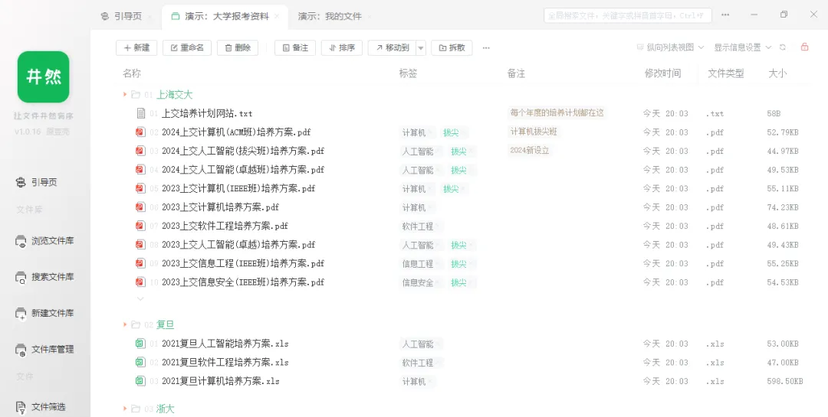This screenshot has width=828, height=417.
Task: Open 文件筛选 in the sidebar
Action: click(40, 407)
